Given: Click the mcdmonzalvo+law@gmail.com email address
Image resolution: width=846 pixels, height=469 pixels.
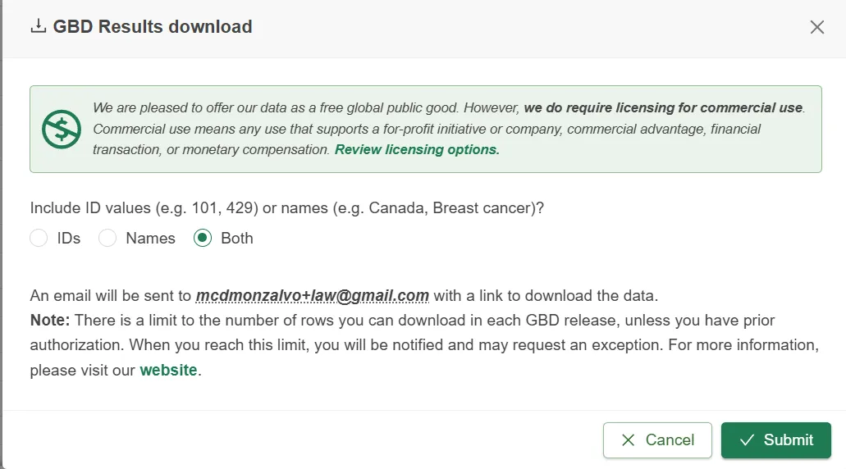Looking at the screenshot, I should pos(313,295).
